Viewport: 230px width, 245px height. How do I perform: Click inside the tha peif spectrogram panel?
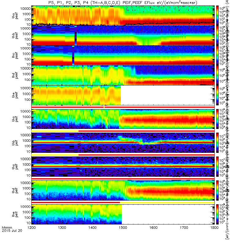(x=123, y=119)
